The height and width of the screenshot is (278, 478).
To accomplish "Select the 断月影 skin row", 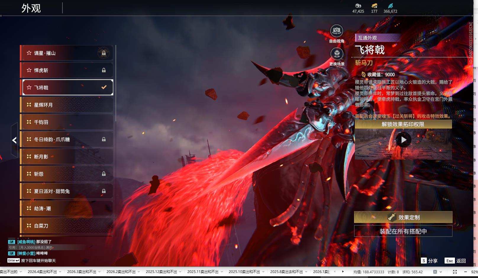I will coord(67,157).
